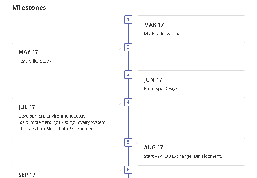257x178 pixels.
Task: Click the MAR 17 milestone date
Action: click(154, 25)
